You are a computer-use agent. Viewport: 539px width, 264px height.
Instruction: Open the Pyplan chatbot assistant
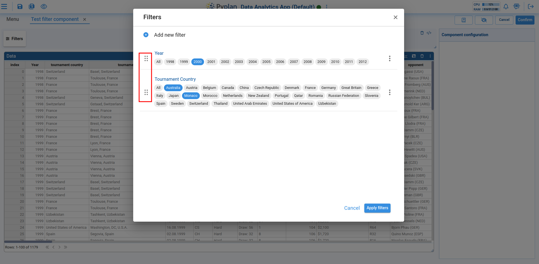(x=516, y=6)
